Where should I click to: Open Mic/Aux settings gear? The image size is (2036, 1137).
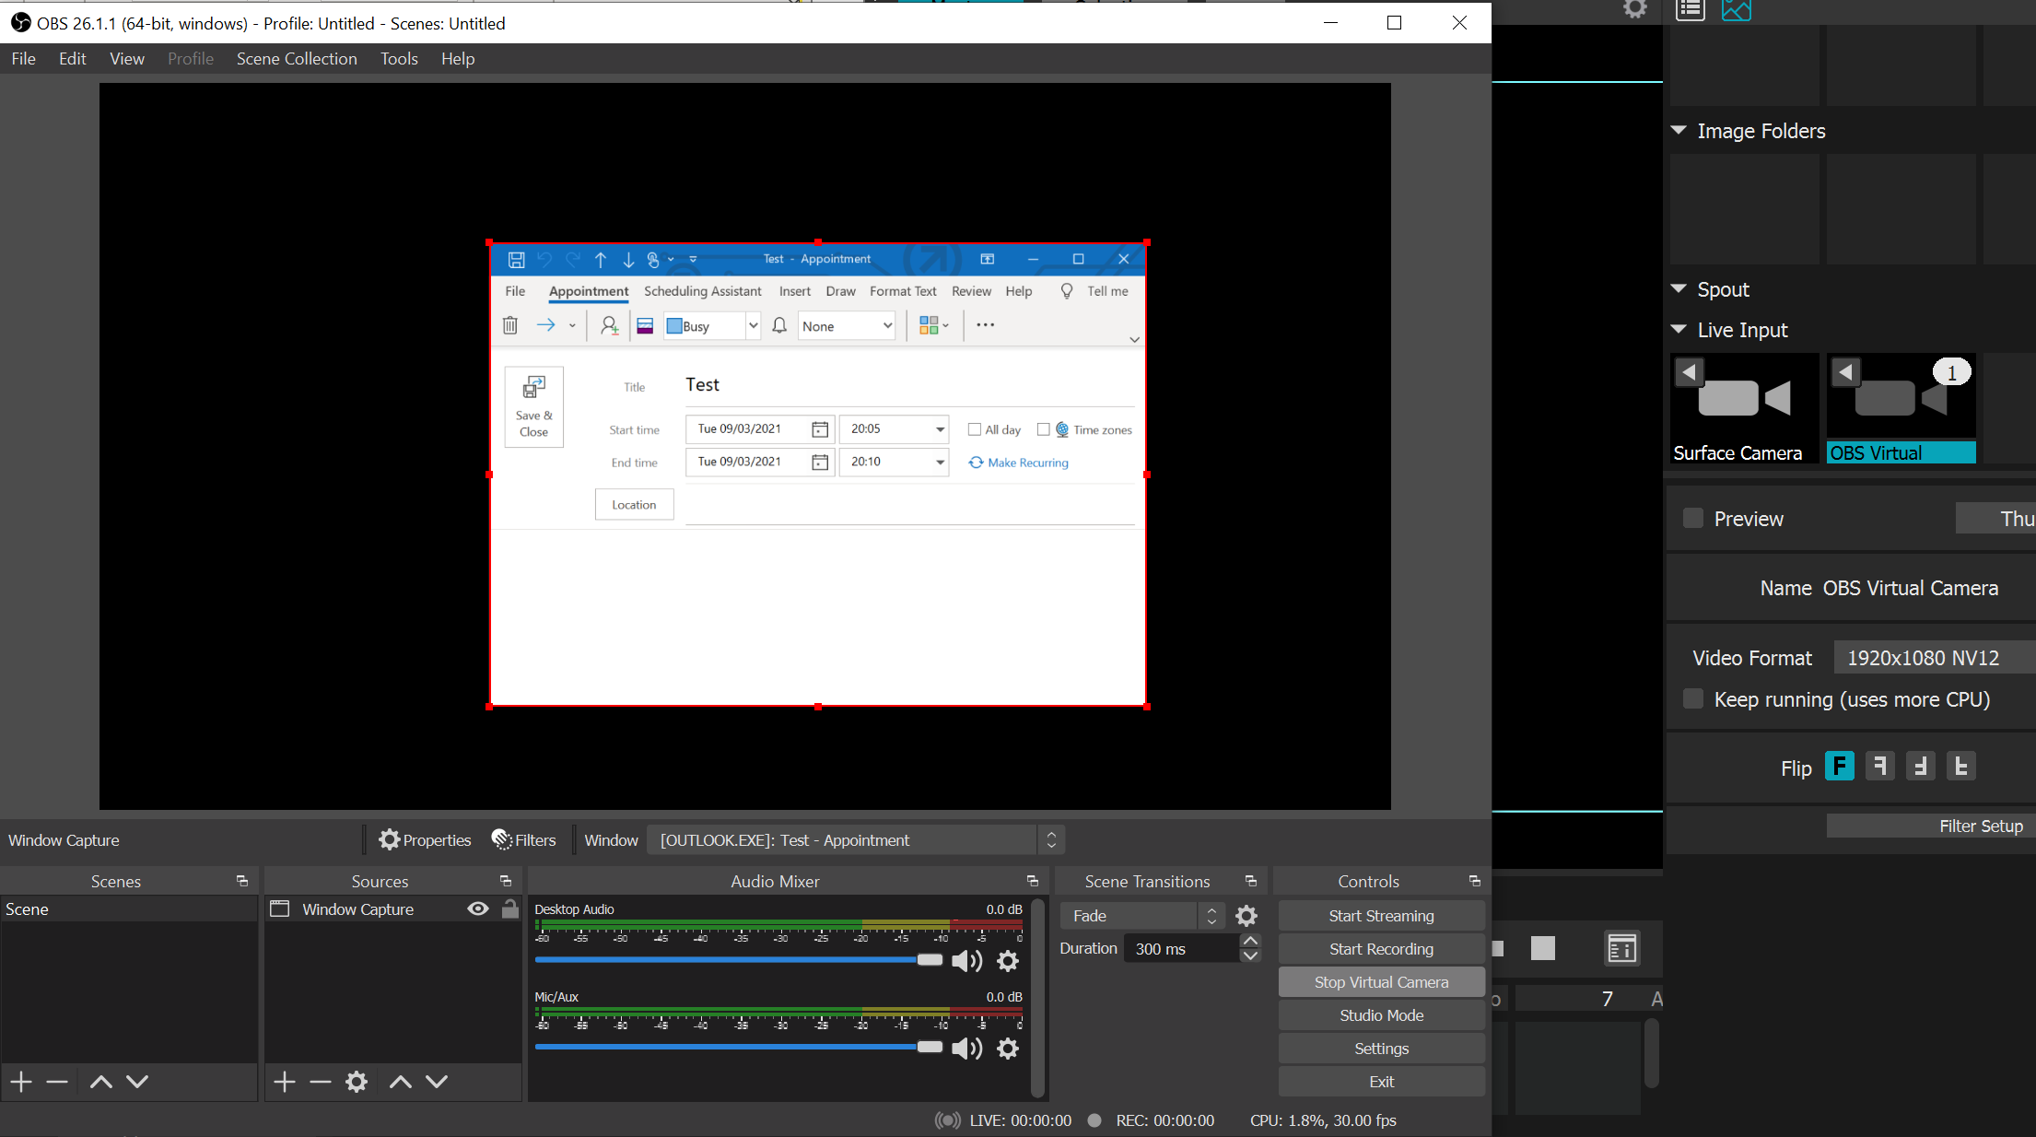tap(1008, 1049)
